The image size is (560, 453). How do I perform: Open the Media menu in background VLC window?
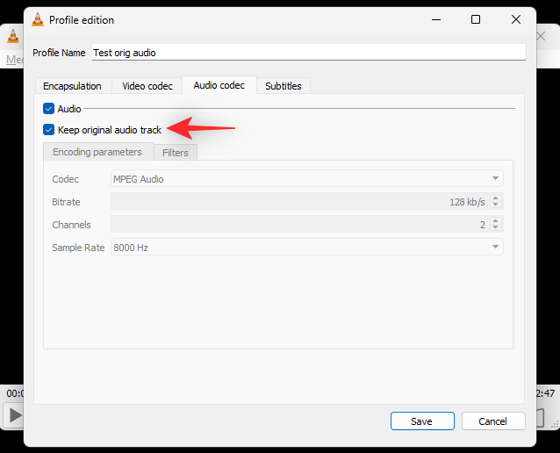[15, 60]
